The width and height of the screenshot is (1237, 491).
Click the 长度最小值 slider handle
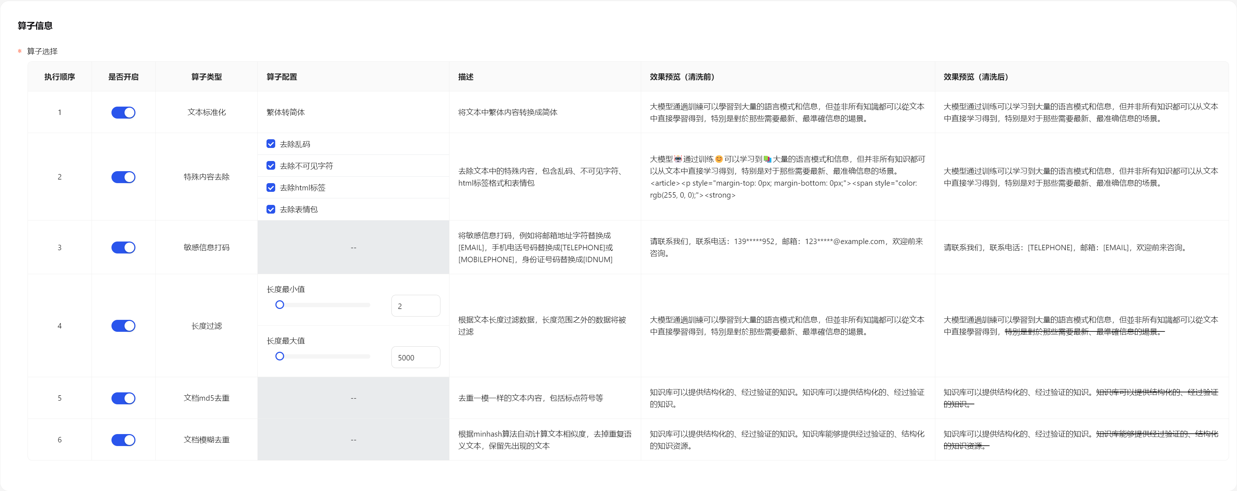coord(280,305)
